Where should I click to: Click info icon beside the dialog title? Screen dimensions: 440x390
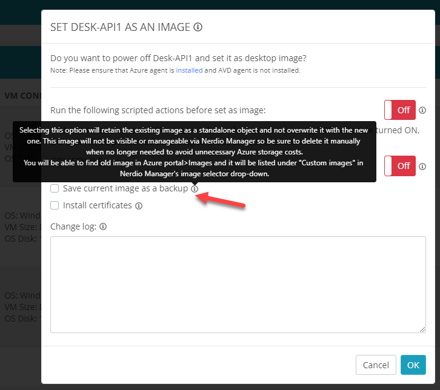198,27
